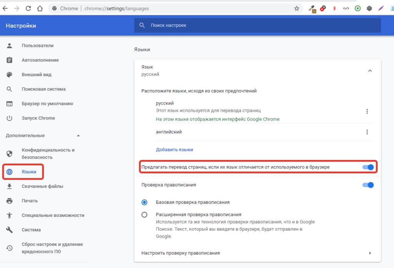394x268 pixels.
Task: Reload the page with the refresh icon
Action: [x=28, y=8]
